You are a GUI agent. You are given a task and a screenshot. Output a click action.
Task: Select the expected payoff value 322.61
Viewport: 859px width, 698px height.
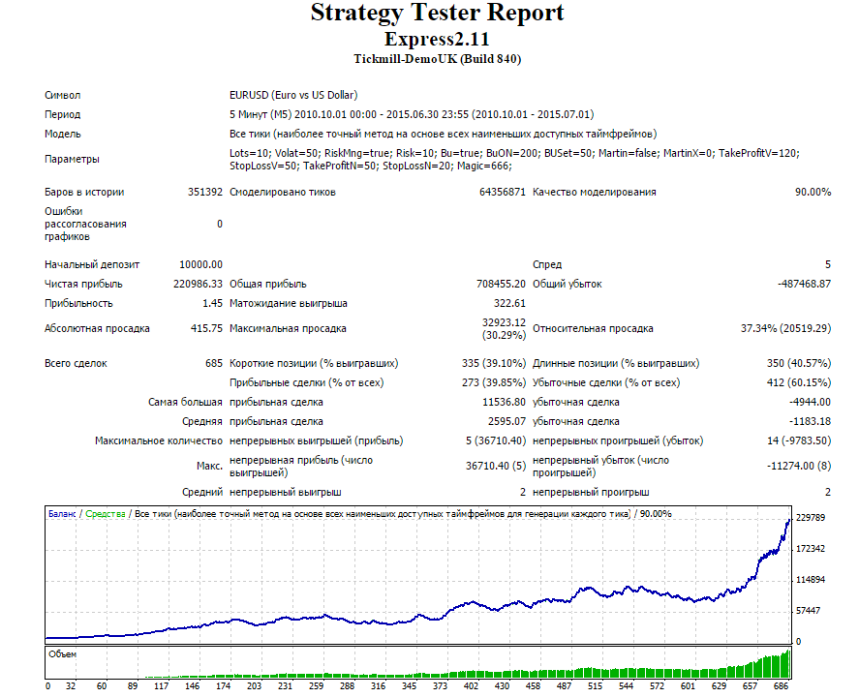pyautogui.click(x=509, y=303)
